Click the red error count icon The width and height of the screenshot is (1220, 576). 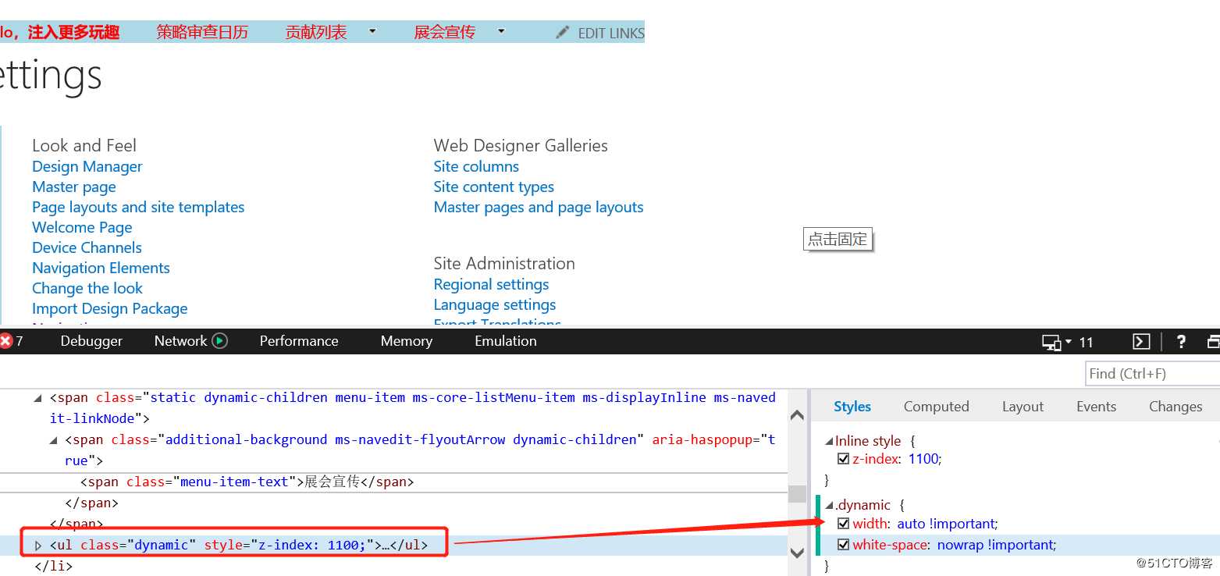tap(5, 341)
